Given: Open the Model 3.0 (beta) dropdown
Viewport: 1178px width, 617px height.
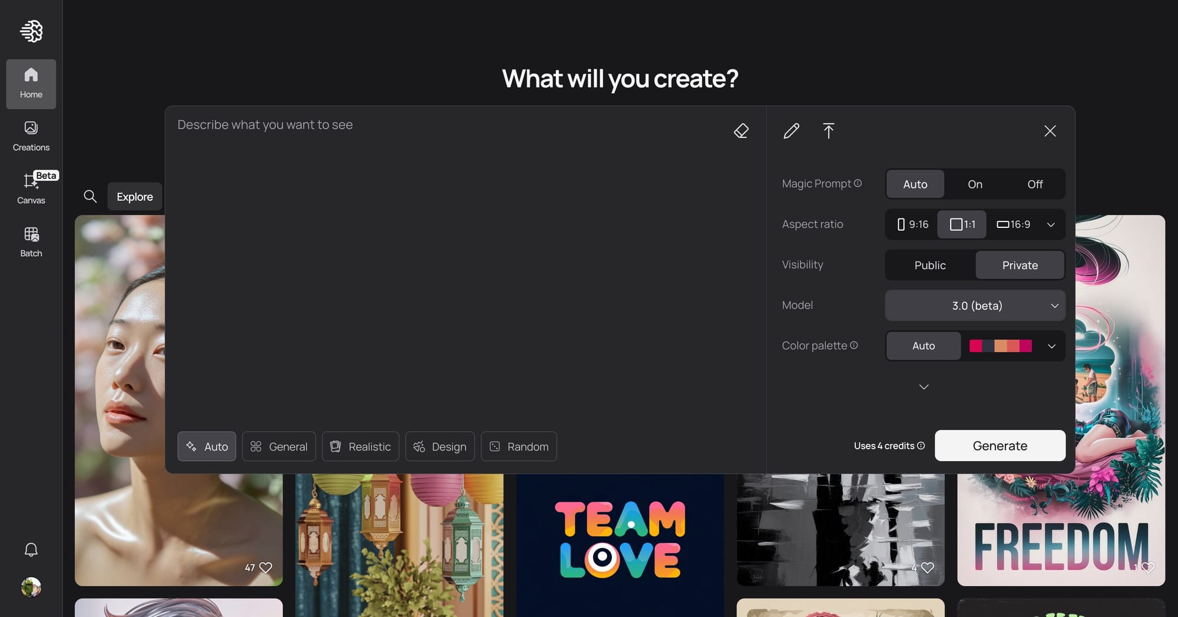Looking at the screenshot, I should (975, 306).
